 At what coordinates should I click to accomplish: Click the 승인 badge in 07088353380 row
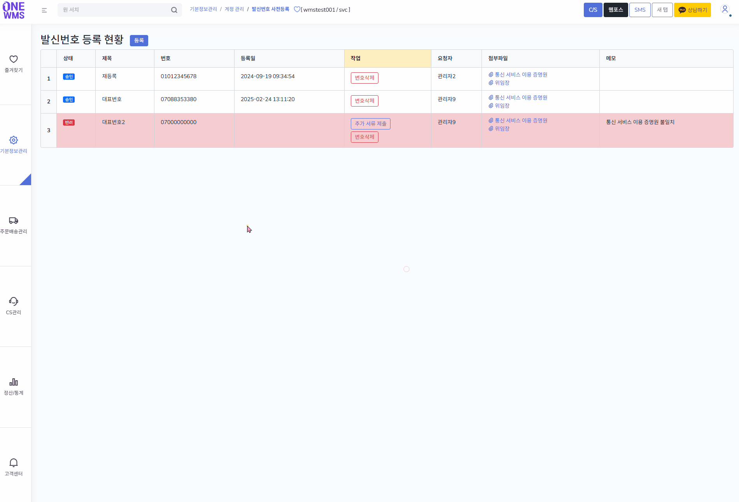click(69, 100)
